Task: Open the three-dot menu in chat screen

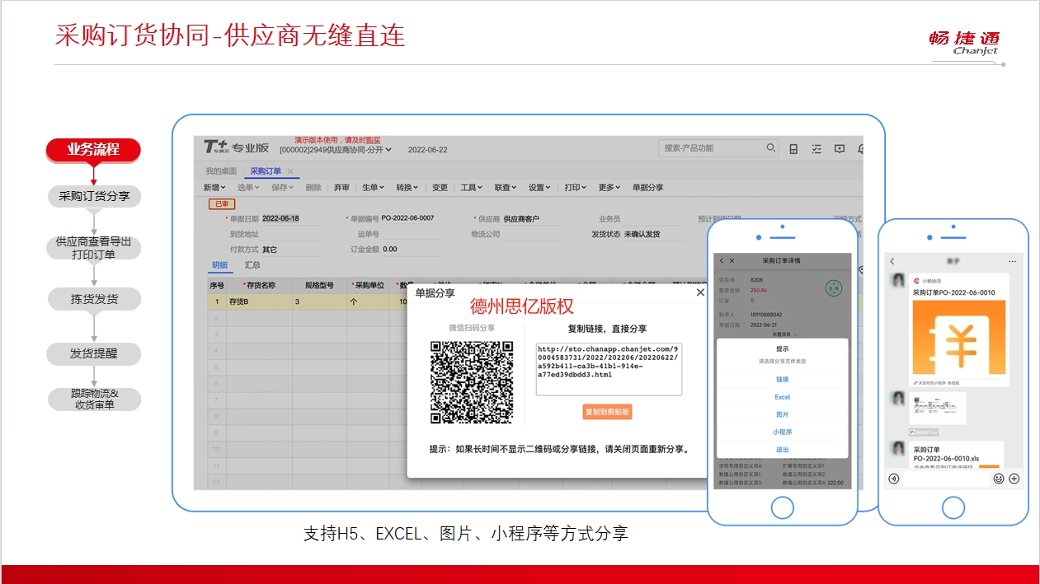Action: pos(1012,261)
